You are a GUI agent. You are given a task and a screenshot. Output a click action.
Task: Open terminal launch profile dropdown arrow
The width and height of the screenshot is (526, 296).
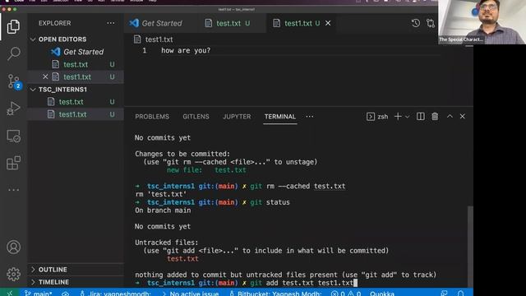click(x=408, y=117)
